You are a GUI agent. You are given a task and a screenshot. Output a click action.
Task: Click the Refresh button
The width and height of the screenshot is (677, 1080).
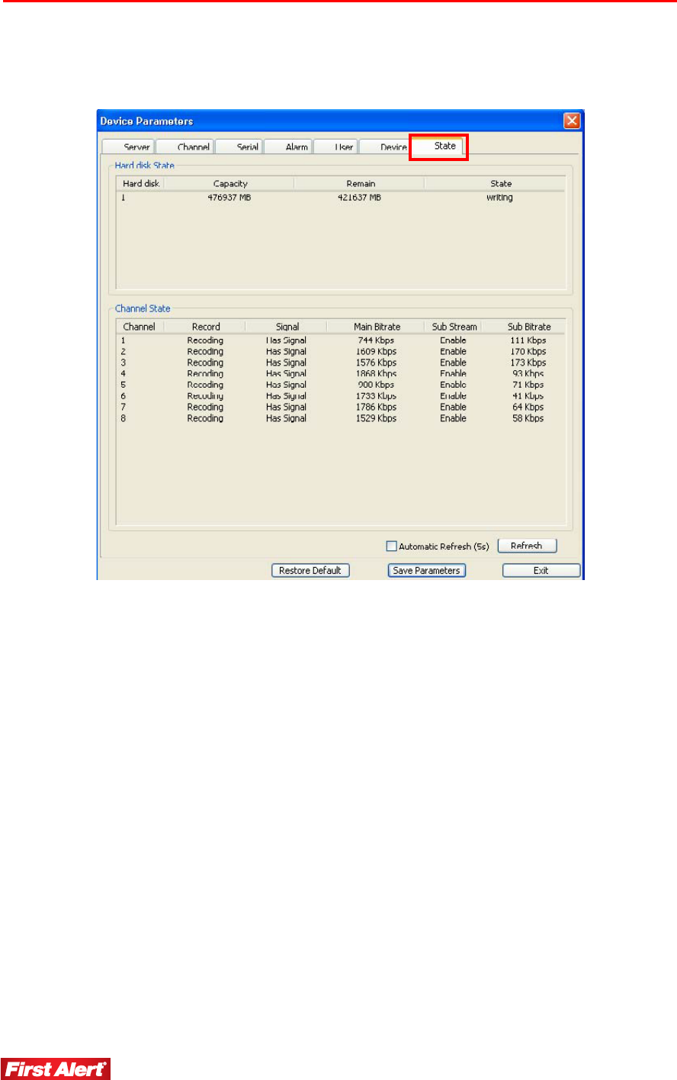pyautogui.click(x=527, y=546)
